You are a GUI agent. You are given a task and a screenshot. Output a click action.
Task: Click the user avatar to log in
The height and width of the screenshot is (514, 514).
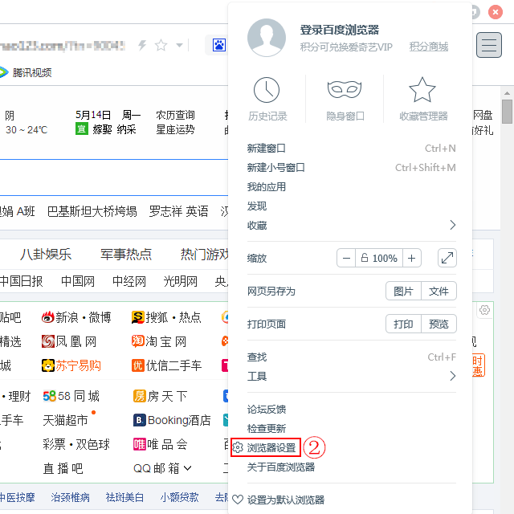coord(266,38)
